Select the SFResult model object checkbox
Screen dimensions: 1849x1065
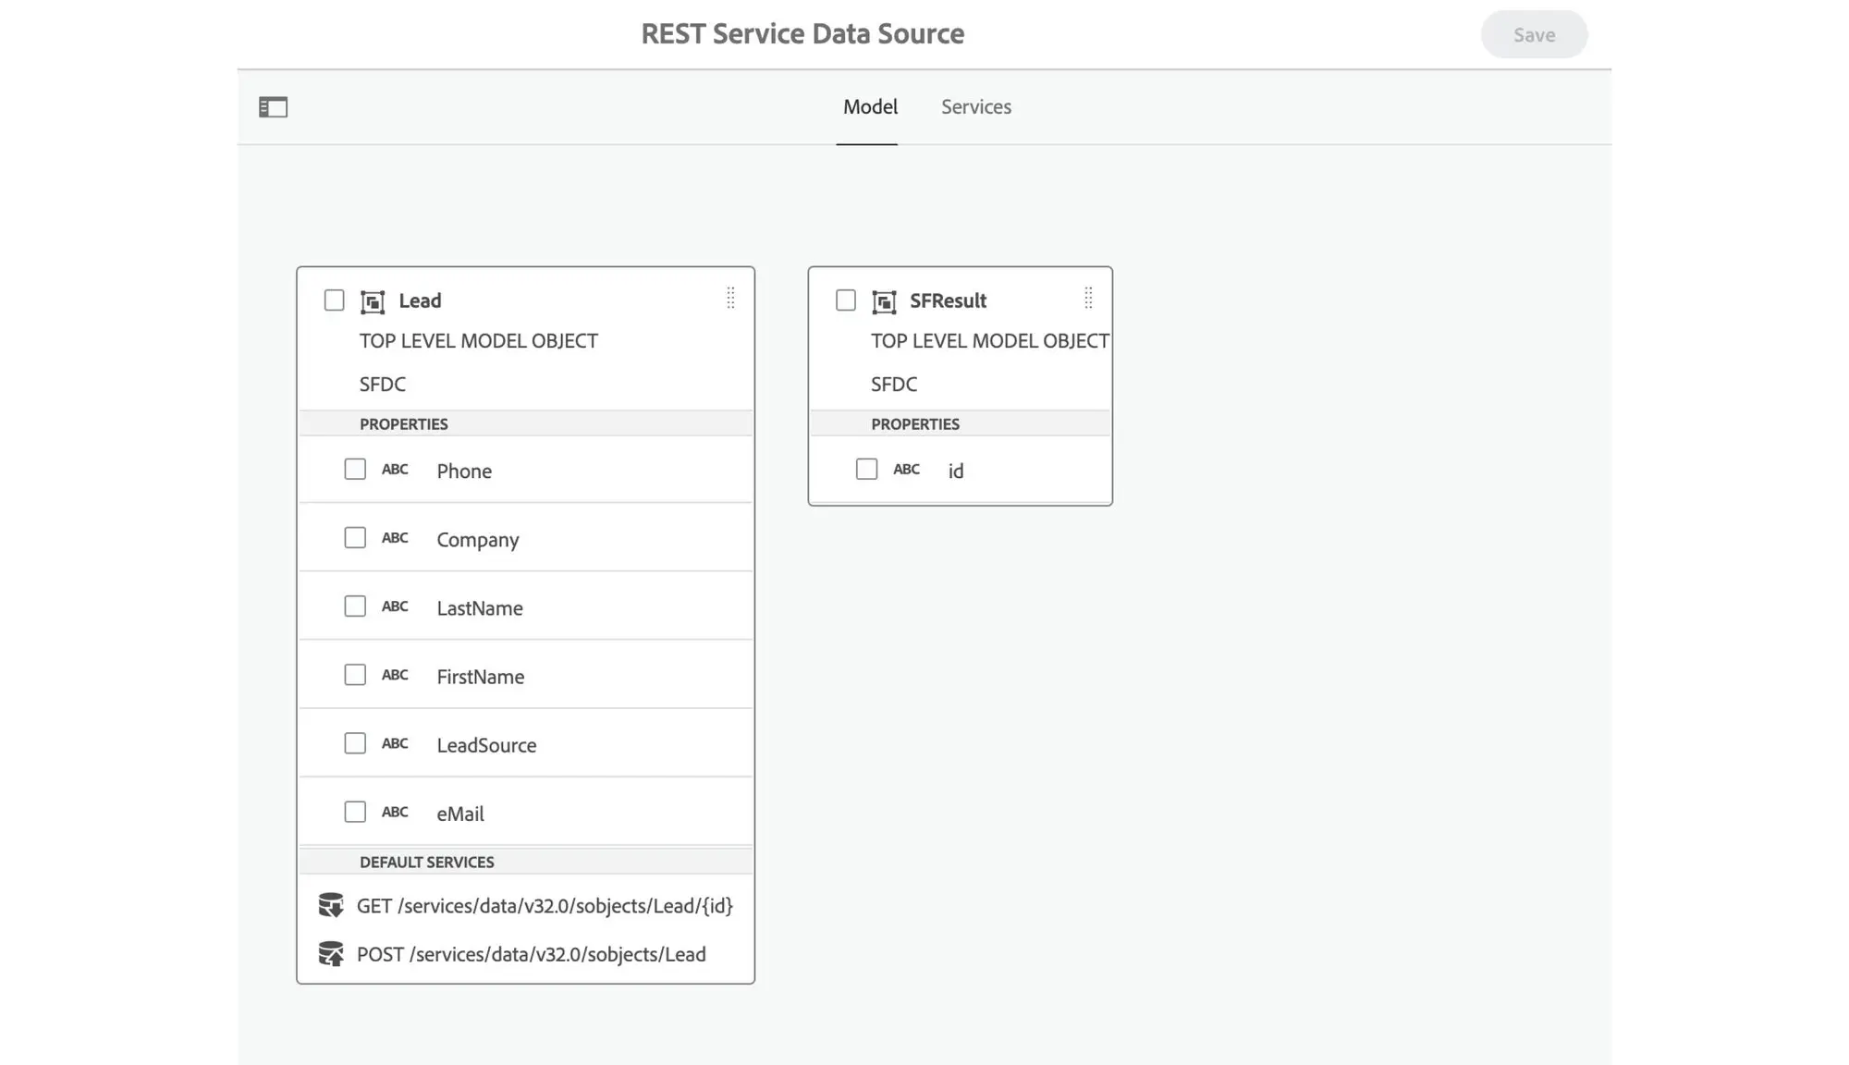(845, 300)
